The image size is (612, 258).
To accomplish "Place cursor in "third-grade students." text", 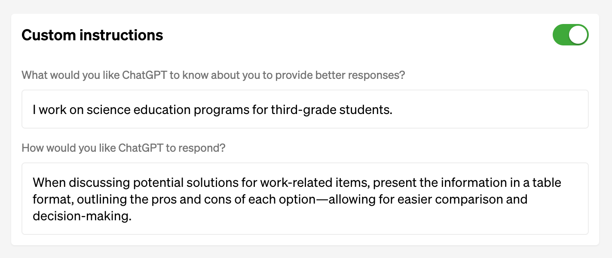I will 331,110.
